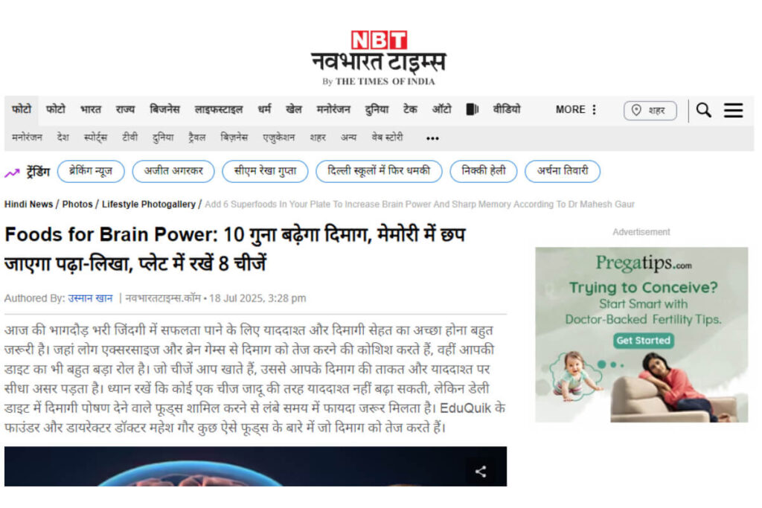Click the Lifestyle Photogallery breadcrumb link

tap(148, 204)
